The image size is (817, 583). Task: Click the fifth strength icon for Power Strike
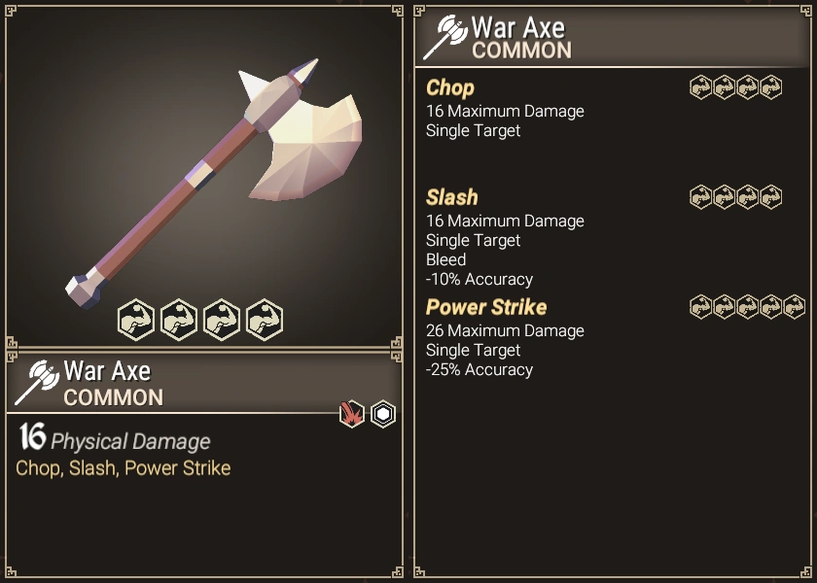[x=794, y=307]
